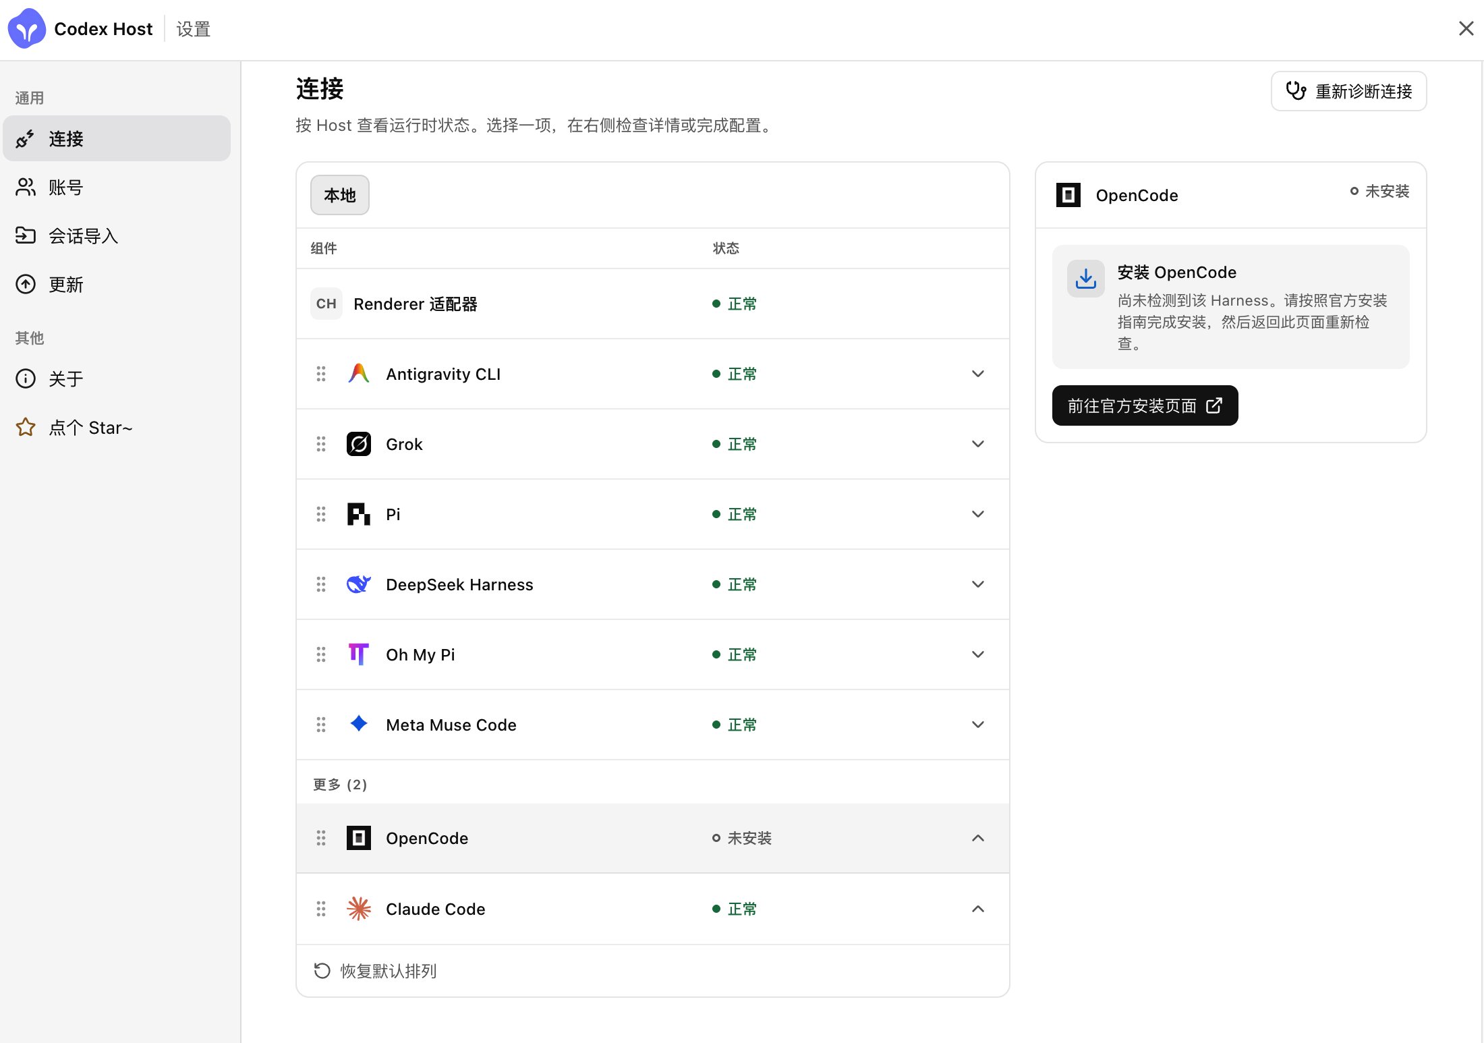Expand the Antigravity CLI row chevron
The image size is (1484, 1043).
pos(978,374)
